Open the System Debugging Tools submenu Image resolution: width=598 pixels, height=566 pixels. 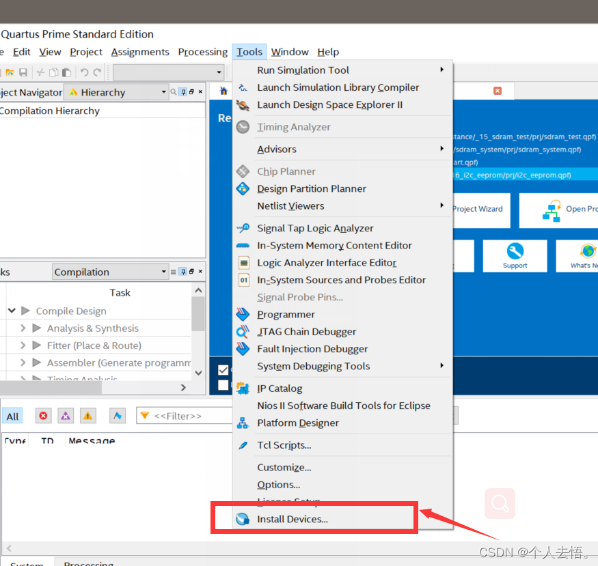tap(342, 366)
